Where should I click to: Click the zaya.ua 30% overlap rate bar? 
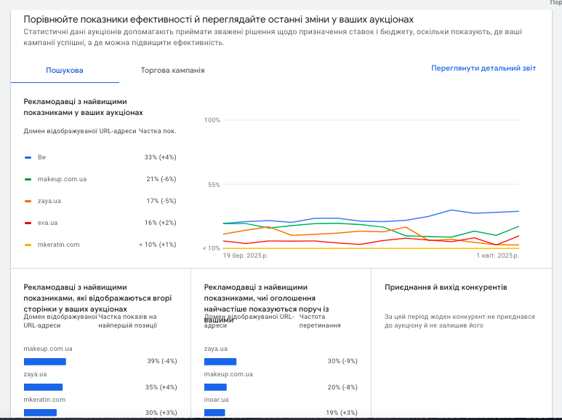tap(220, 362)
